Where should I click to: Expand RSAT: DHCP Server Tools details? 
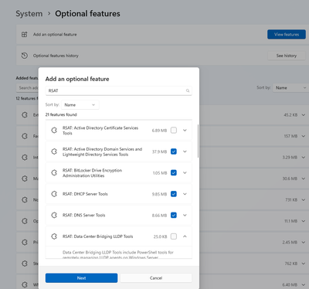point(185,194)
